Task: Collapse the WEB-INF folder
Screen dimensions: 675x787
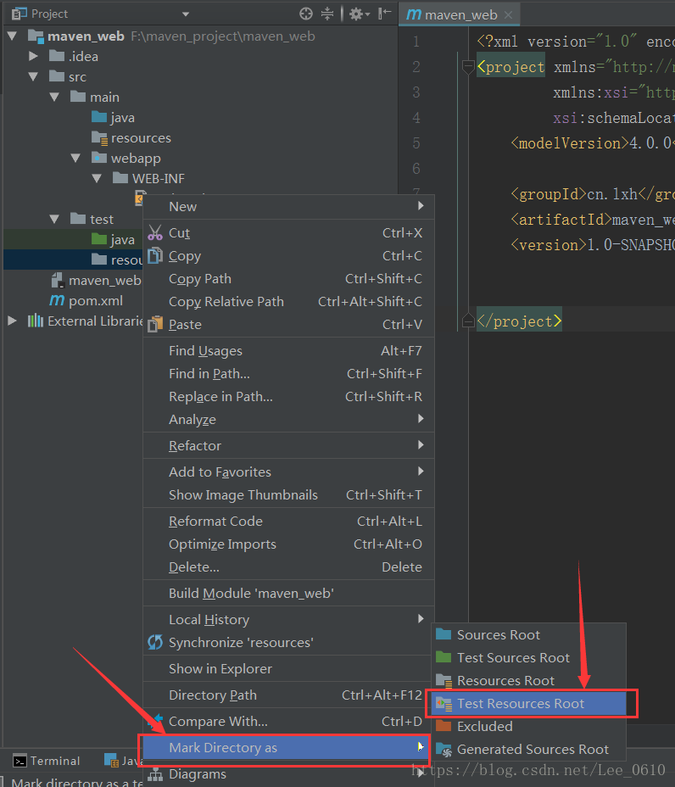Action: pyautogui.click(x=97, y=178)
